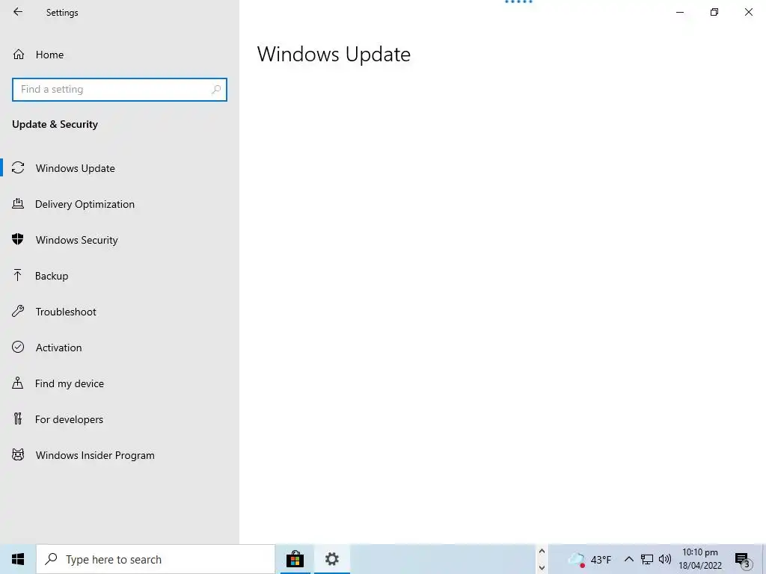The width and height of the screenshot is (766, 574).
Task: Restore down the Settings window
Action: tap(714, 12)
